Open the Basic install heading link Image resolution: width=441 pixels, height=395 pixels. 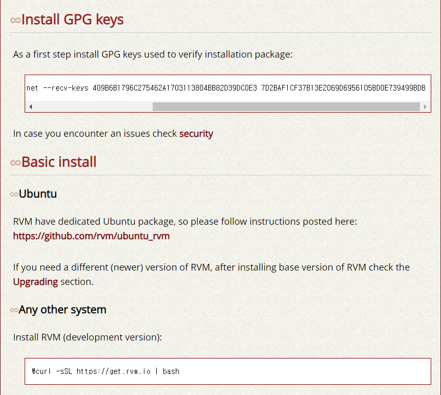point(59,162)
